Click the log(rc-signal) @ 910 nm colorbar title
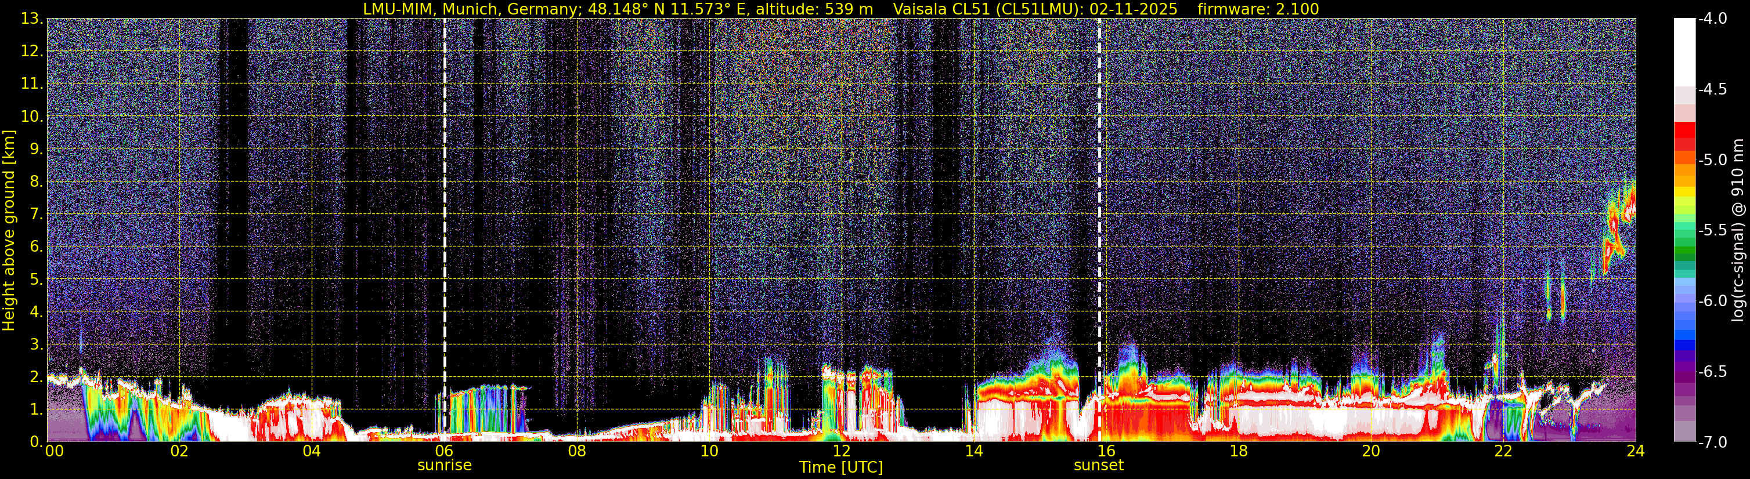The width and height of the screenshot is (1750, 479). 1738,231
